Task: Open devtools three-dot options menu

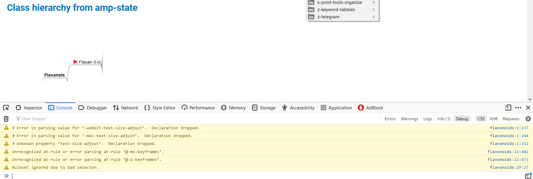Action: [518, 108]
